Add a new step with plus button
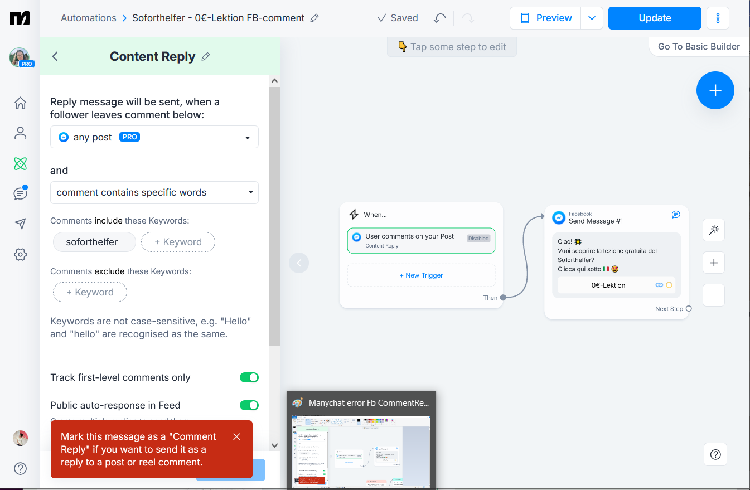This screenshot has width=750, height=490. pos(715,90)
